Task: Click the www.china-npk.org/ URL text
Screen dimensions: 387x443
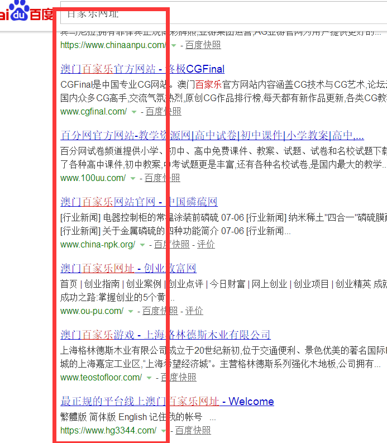Action: click(98, 244)
